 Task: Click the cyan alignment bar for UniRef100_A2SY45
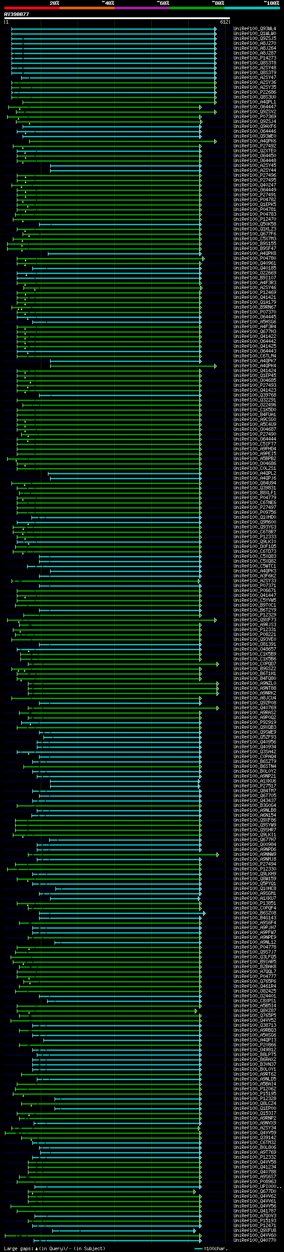click(x=125, y=165)
